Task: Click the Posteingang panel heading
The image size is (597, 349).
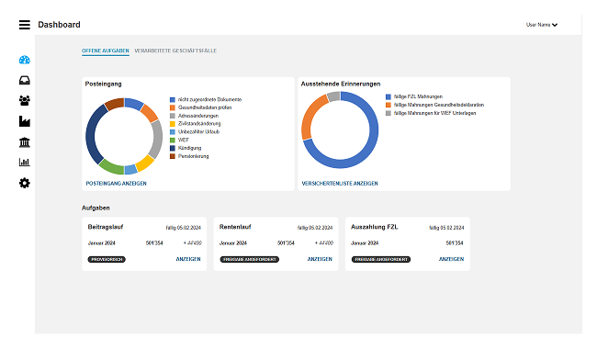Action: click(104, 84)
